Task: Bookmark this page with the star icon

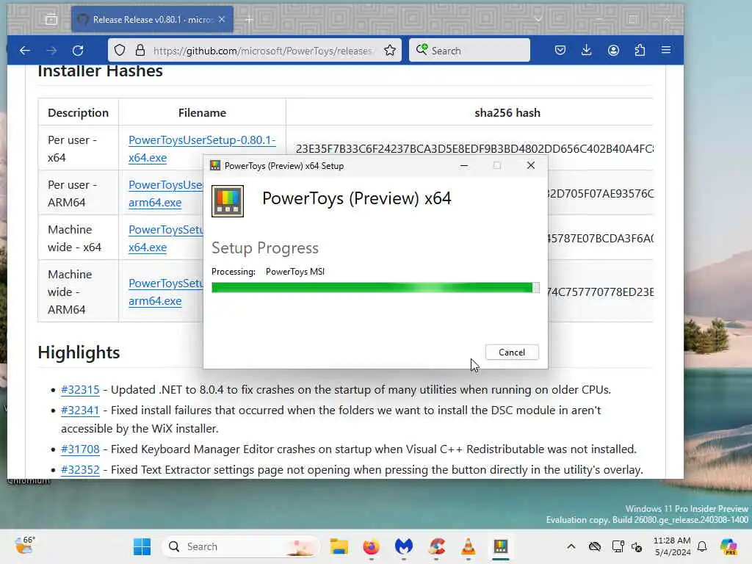Action: click(x=390, y=51)
